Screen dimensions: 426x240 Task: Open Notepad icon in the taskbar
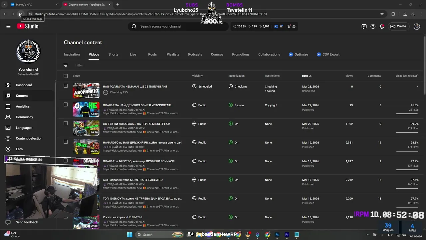(x=297, y=235)
